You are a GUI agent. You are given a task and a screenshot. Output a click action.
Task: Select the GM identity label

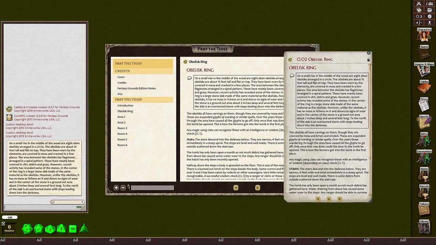pos(10,217)
